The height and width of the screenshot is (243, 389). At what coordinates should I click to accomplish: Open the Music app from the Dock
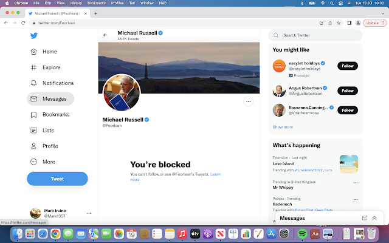(x=182, y=233)
